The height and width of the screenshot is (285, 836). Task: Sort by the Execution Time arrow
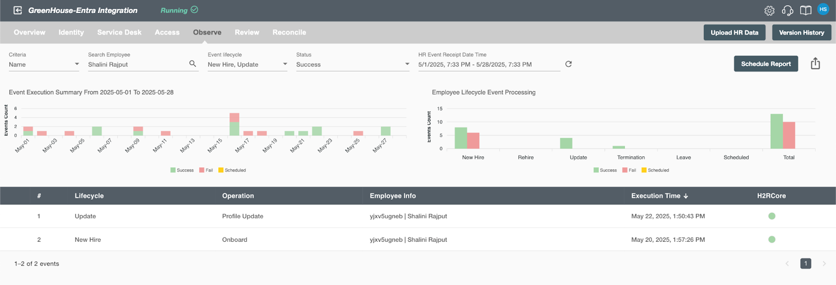tap(686, 196)
